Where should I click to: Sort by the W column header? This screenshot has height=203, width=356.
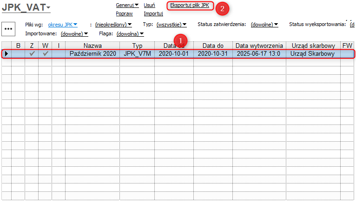45,46
